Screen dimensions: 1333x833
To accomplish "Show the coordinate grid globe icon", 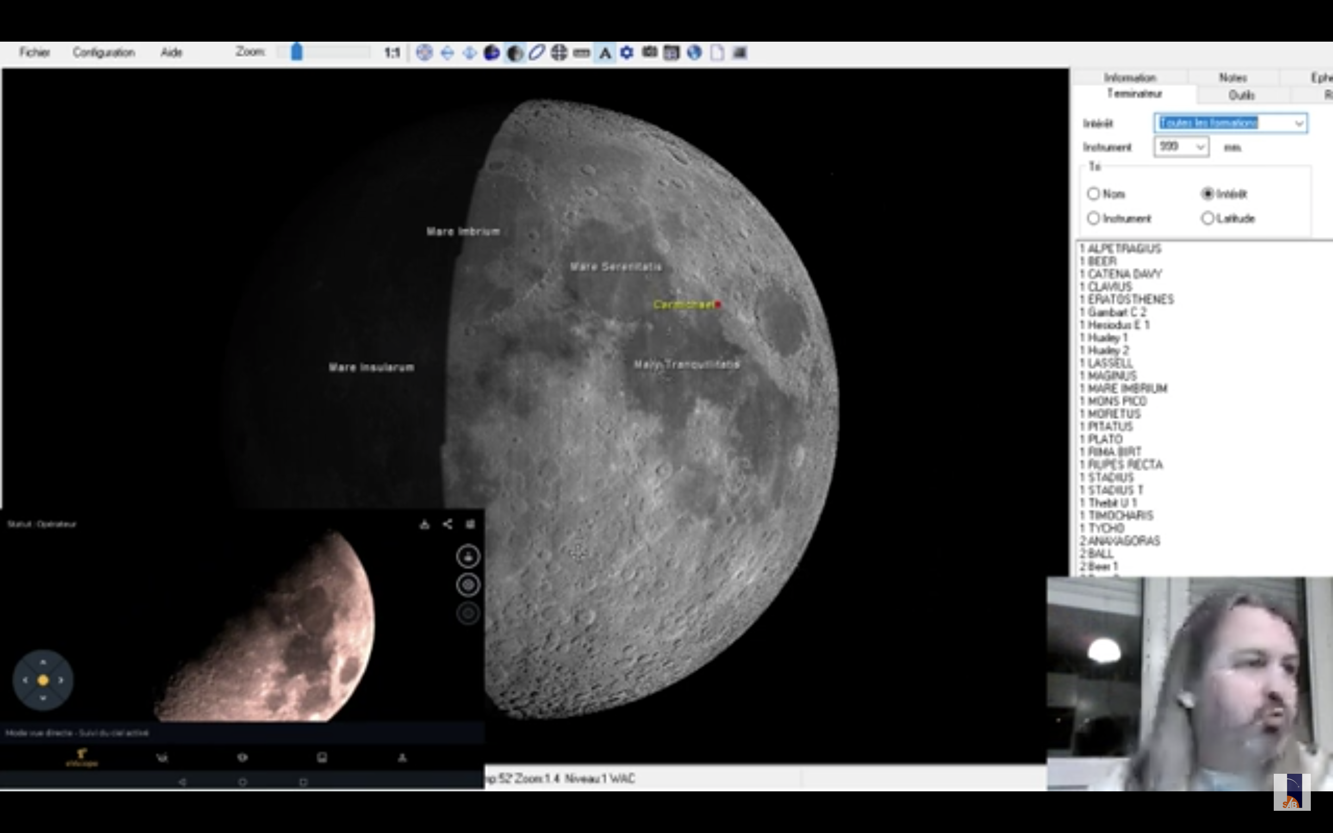I will 559,53.
